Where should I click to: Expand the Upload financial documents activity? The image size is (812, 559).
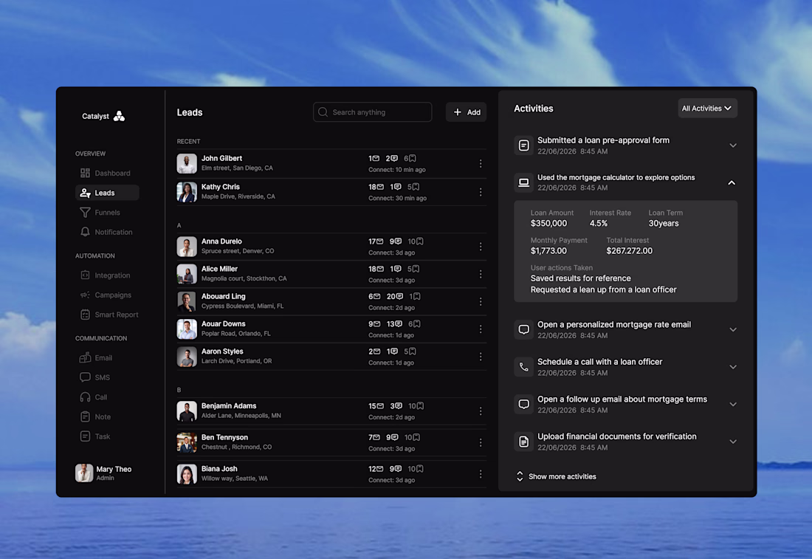click(733, 442)
